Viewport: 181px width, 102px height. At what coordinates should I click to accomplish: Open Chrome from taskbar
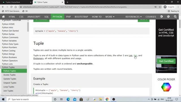[107, 99]
